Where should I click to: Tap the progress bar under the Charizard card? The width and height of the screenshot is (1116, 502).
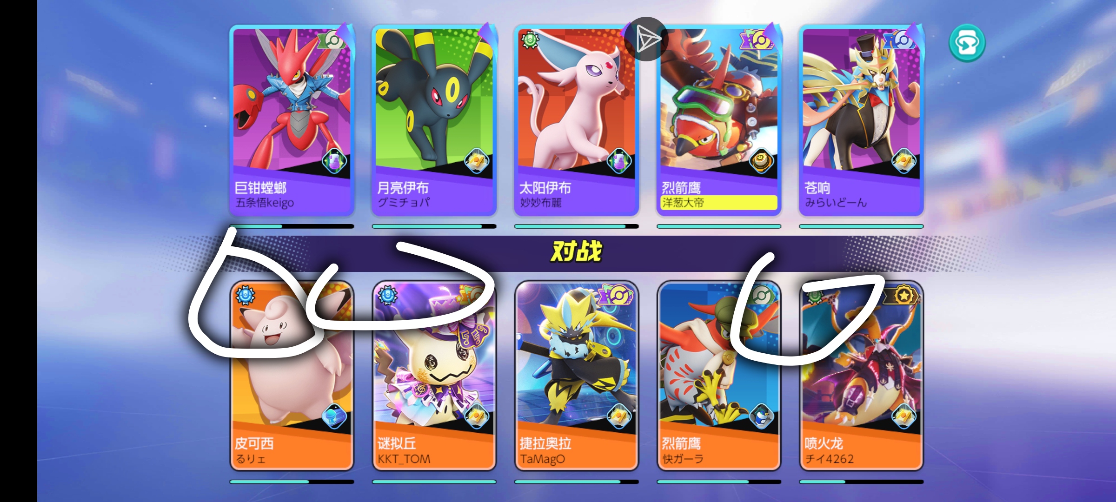pos(861,482)
